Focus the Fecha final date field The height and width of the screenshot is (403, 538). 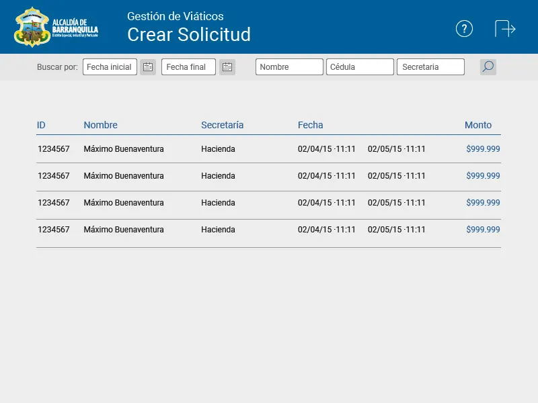pyautogui.click(x=188, y=66)
